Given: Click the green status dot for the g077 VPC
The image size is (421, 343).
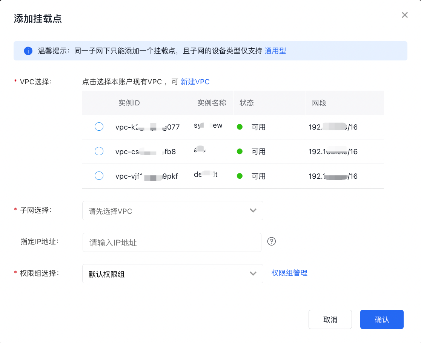Looking at the screenshot, I should click(240, 127).
